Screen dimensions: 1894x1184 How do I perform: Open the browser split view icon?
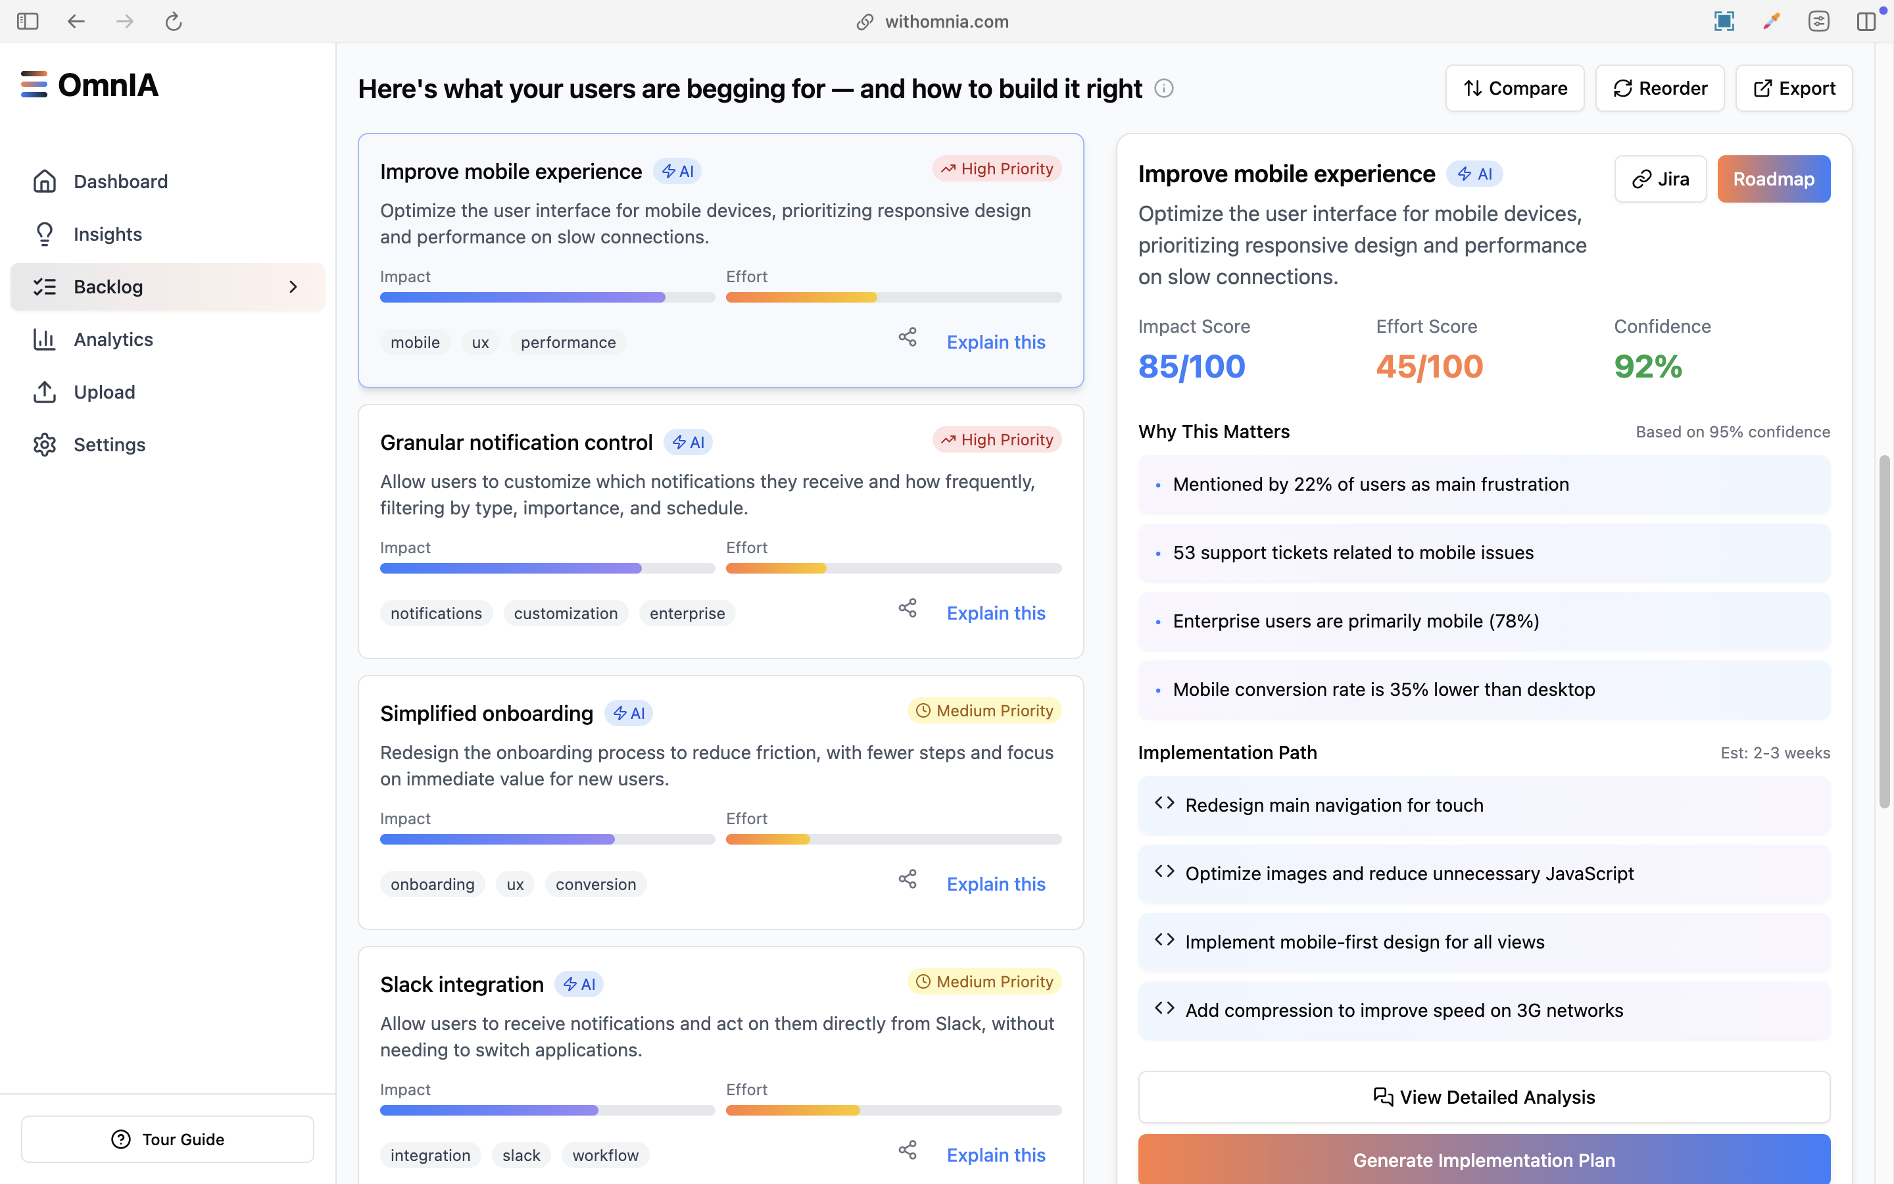1866,21
